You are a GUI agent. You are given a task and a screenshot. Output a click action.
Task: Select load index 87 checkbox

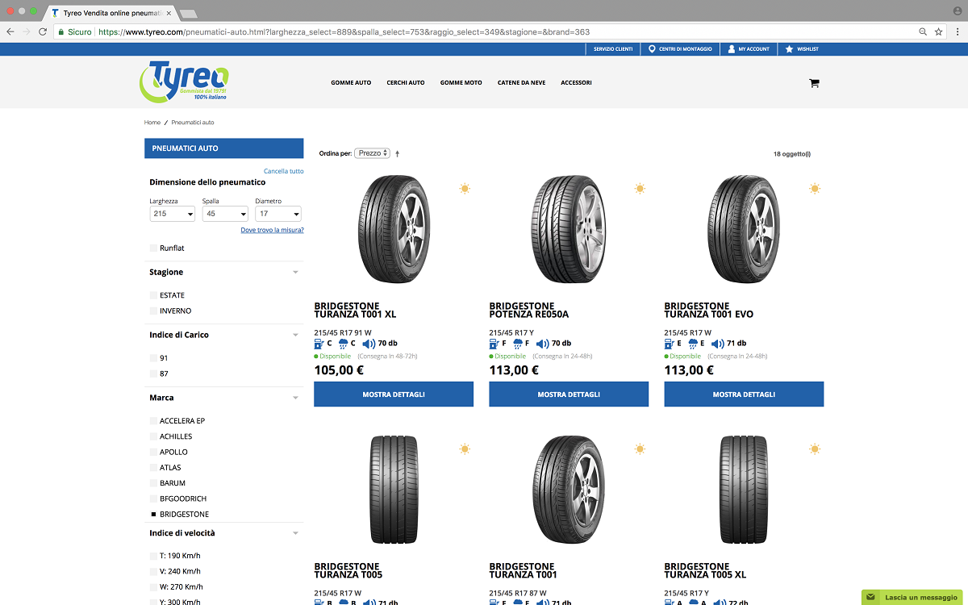153,373
